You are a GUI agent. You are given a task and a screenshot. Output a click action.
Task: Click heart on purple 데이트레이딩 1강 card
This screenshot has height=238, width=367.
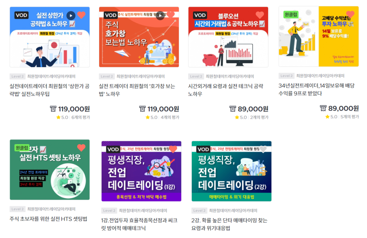173,149
